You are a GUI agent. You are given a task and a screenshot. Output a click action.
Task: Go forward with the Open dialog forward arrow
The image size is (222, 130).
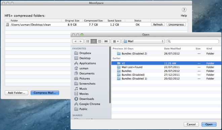(x=81, y=41)
